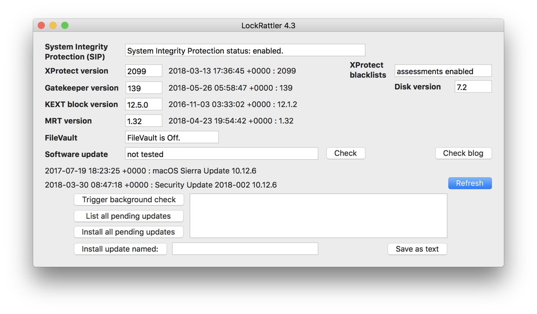Viewport: 537px width, 314px height.
Task: Click the Disk version field showing 7.2
Action: pos(473,87)
